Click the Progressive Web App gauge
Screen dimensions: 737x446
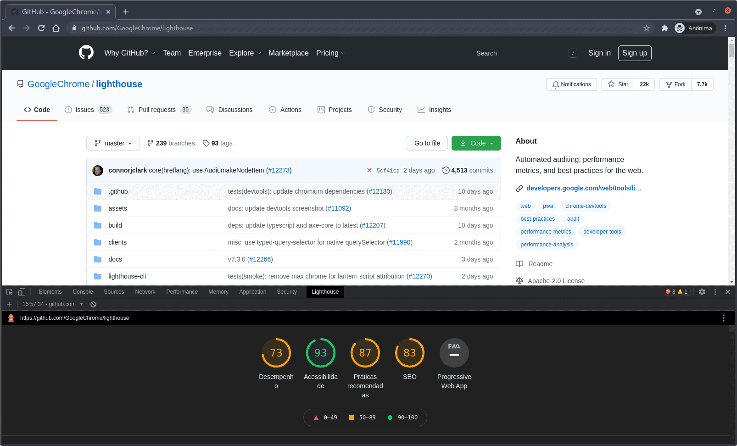454,353
